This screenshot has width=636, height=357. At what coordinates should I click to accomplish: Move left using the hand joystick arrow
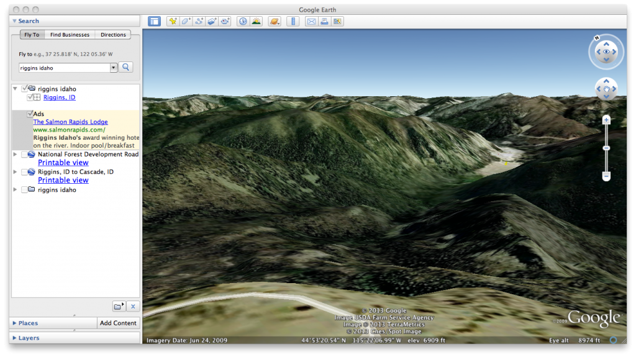click(599, 89)
